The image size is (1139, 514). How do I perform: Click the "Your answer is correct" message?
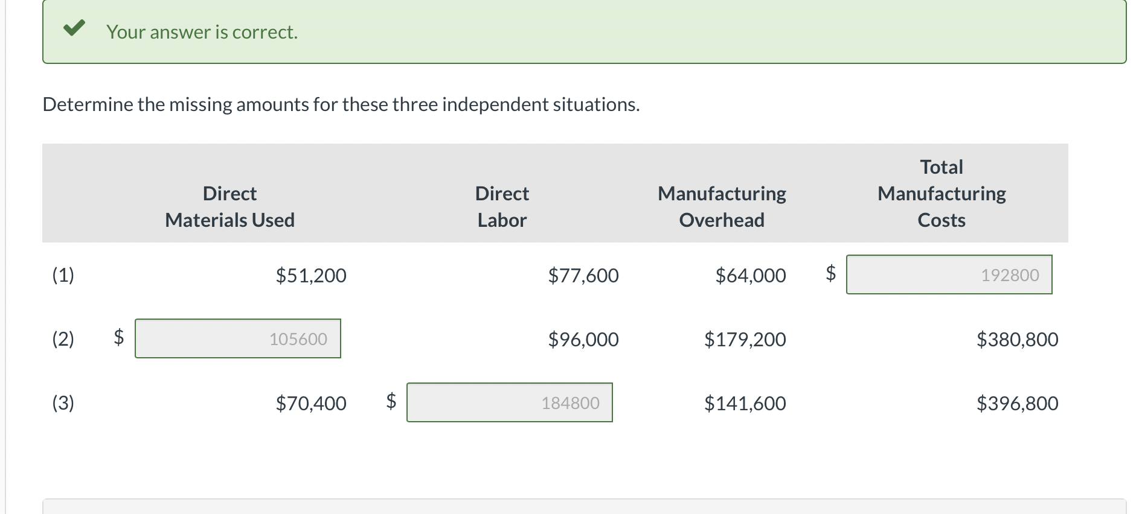[x=202, y=32]
